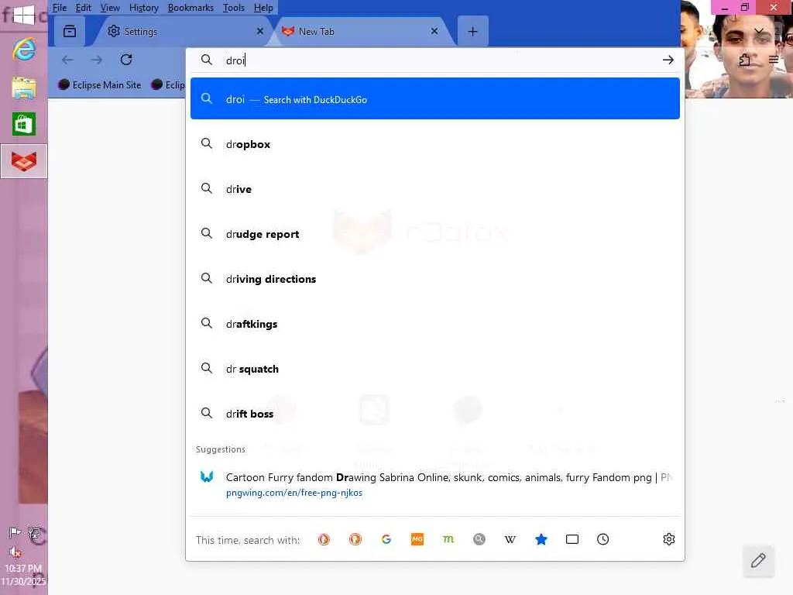Click the taskbar clock showing 10:37 PM
793x595 pixels.
(23, 575)
